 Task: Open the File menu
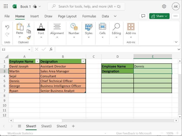(7, 16)
